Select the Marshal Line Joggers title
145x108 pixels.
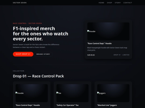click(x=107, y=105)
